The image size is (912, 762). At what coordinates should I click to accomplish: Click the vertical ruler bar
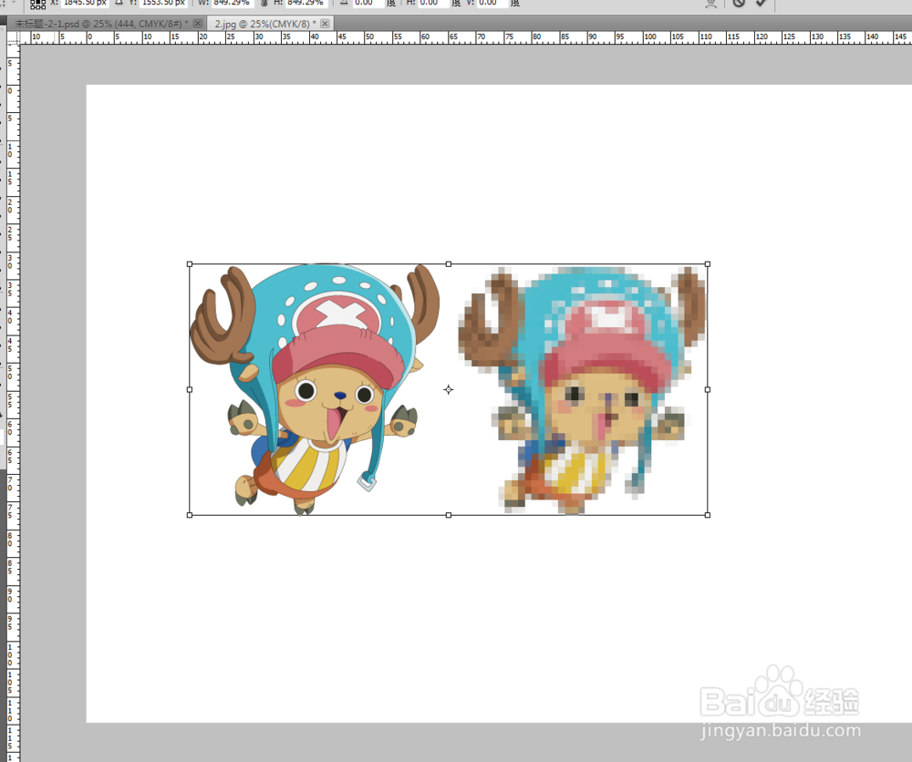pos(13,403)
